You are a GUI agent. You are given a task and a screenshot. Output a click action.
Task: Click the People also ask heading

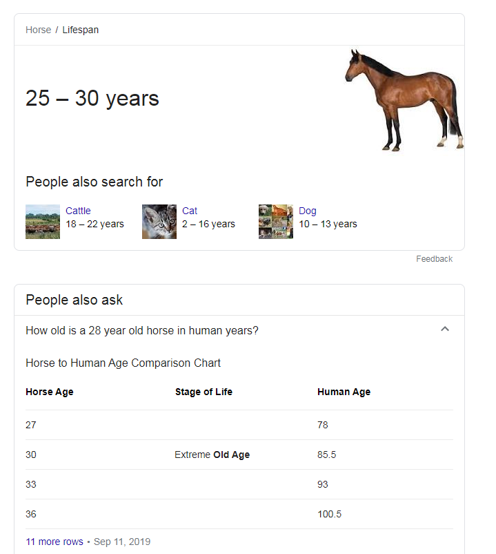point(74,300)
